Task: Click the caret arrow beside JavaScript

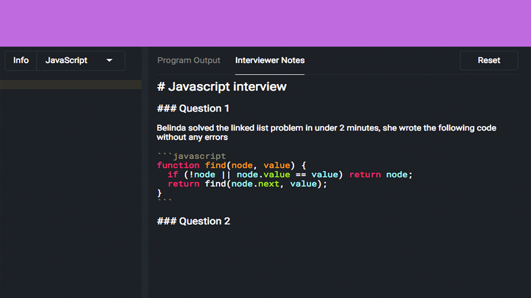Action: coord(109,60)
